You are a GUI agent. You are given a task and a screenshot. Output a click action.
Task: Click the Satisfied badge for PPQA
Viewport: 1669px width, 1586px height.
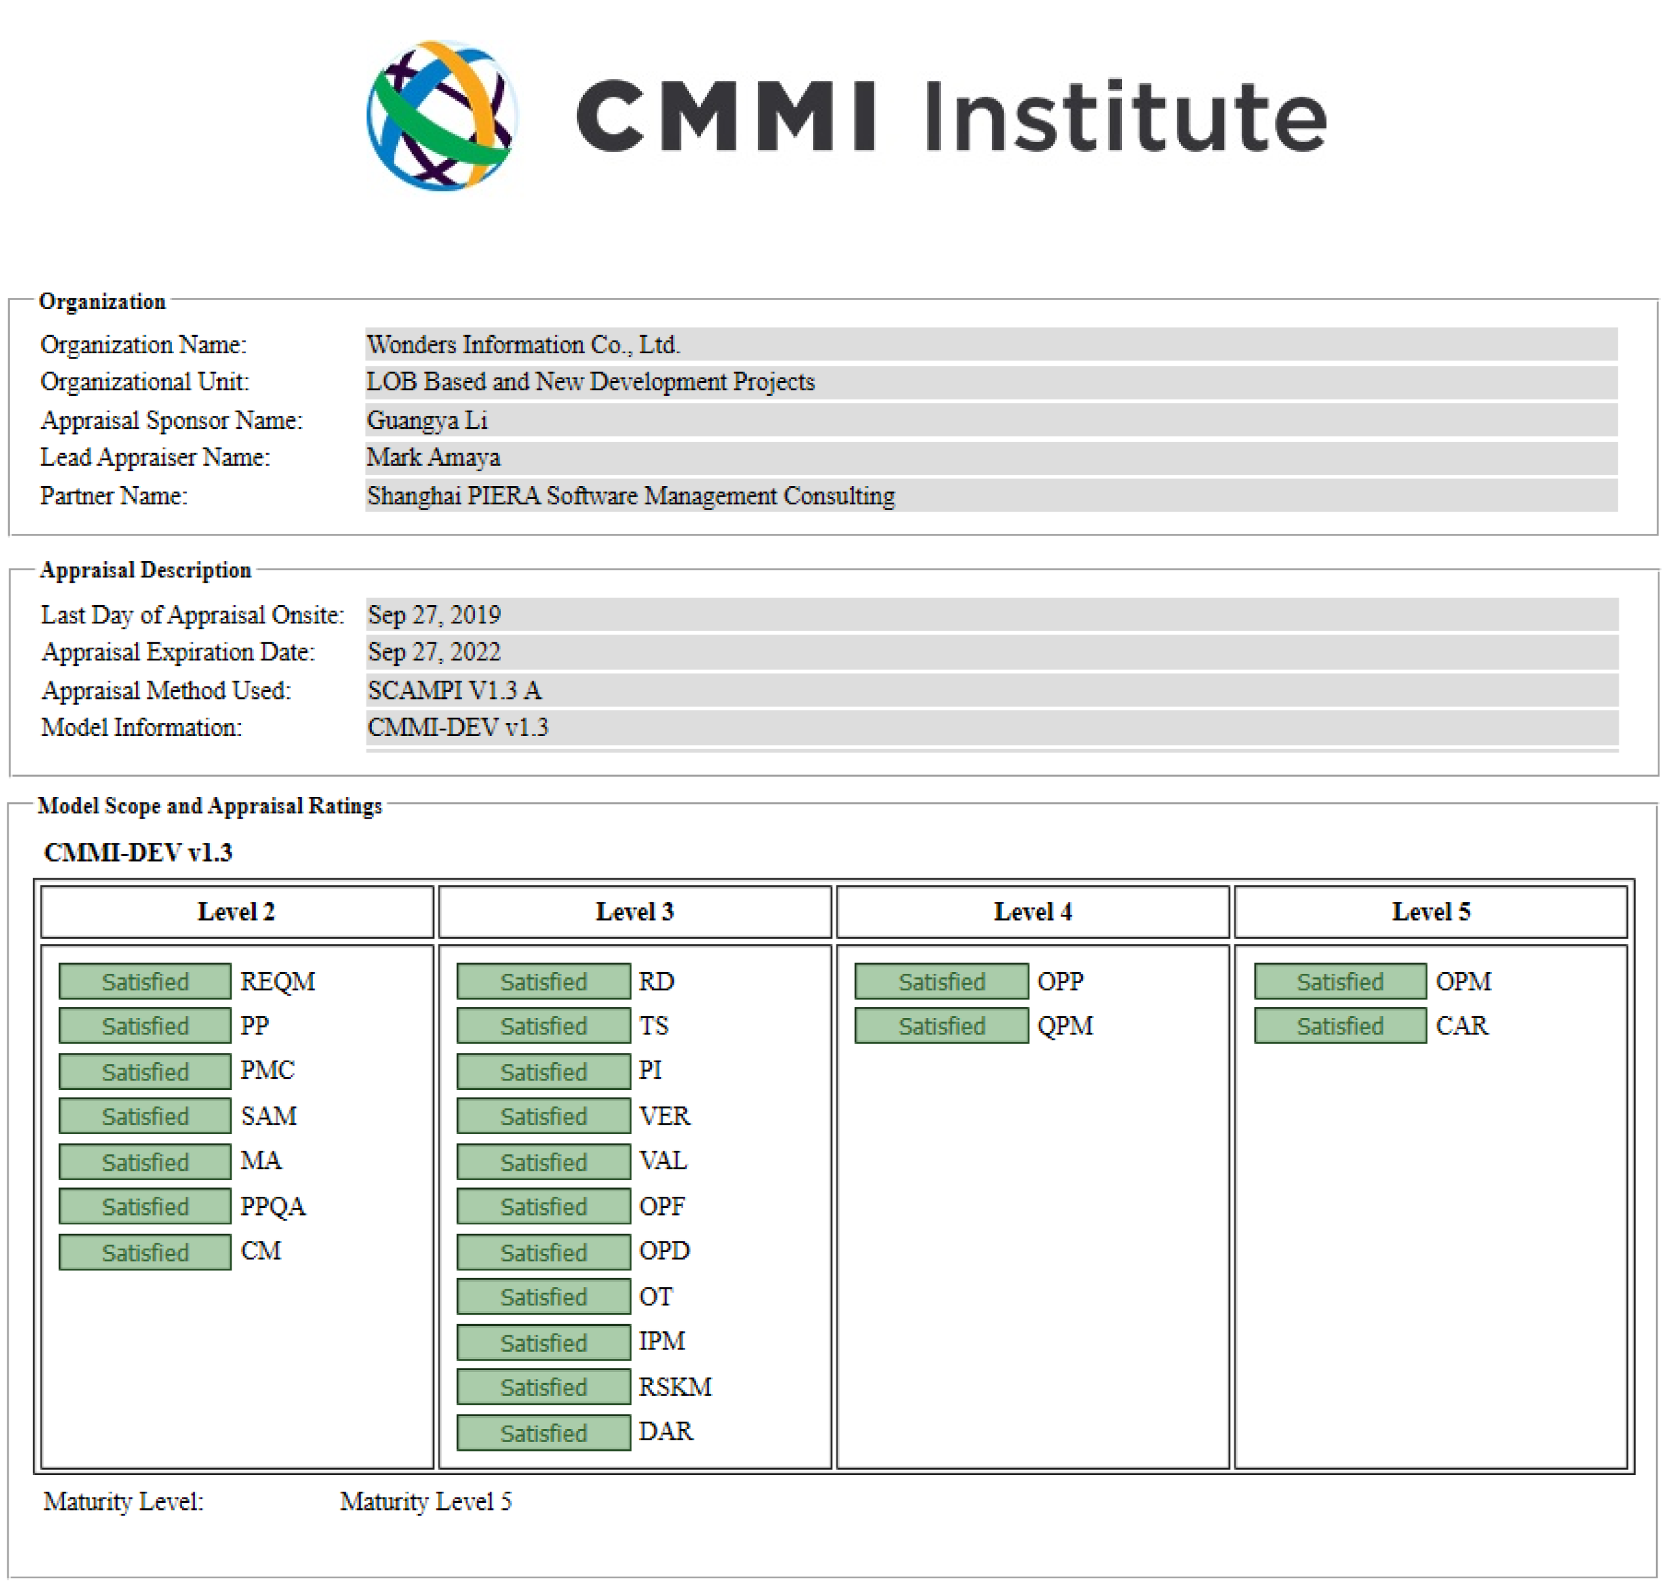[144, 1206]
